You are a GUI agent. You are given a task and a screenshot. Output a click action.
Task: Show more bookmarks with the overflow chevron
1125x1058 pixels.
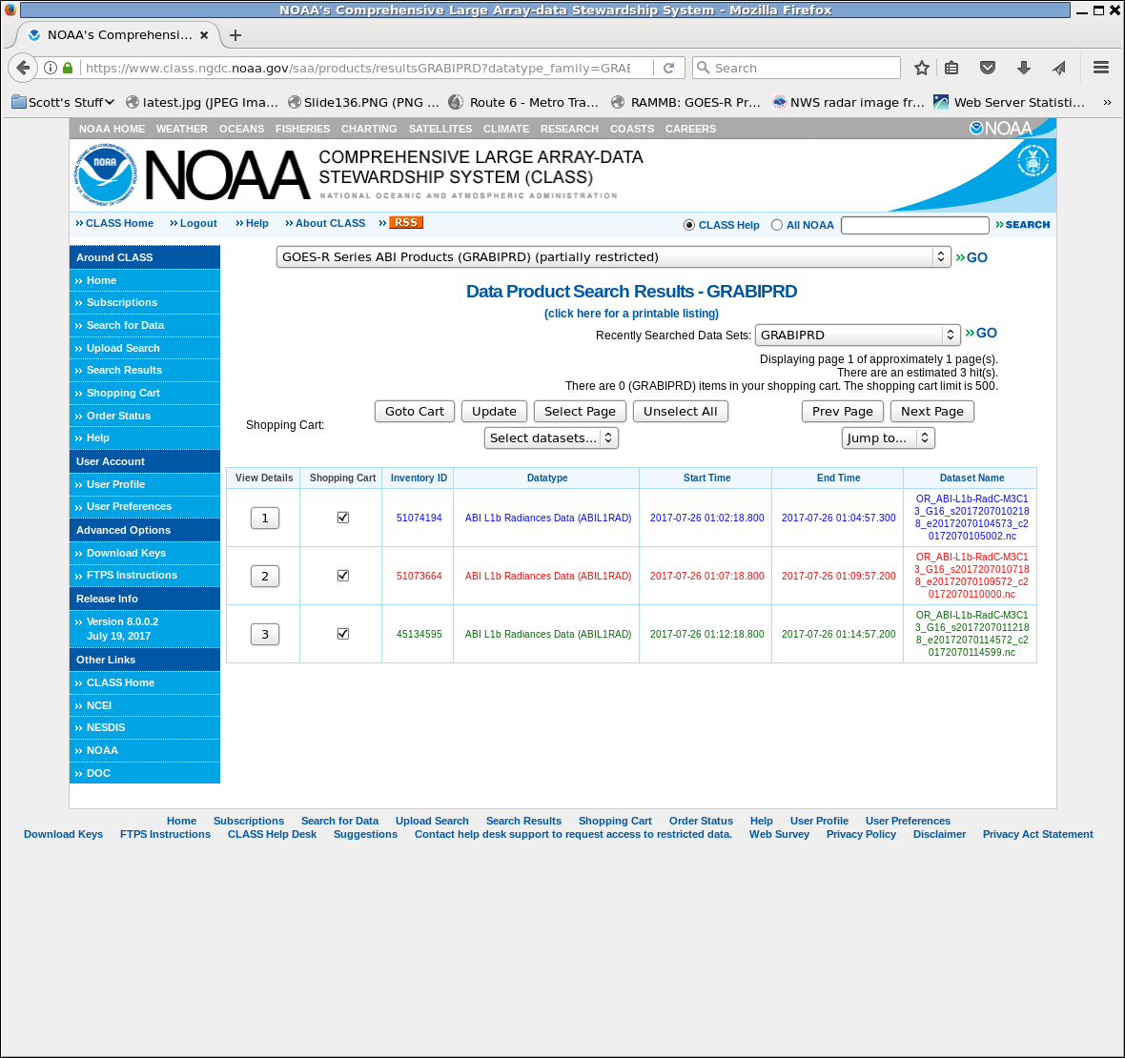[x=1107, y=103]
